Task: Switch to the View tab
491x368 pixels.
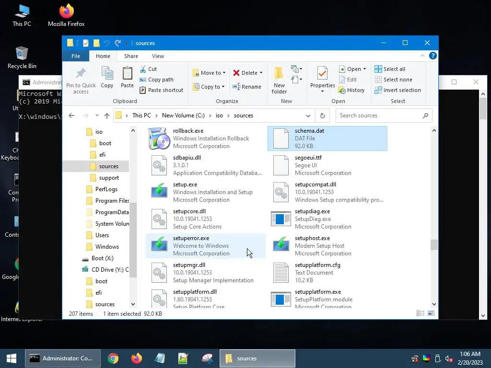Action: pyautogui.click(x=158, y=56)
